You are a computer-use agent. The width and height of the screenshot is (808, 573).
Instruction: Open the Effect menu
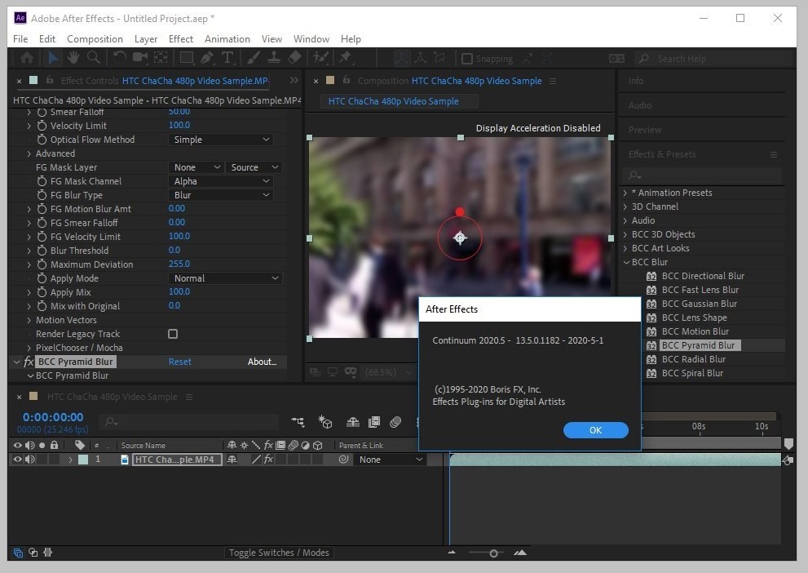[x=181, y=38]
